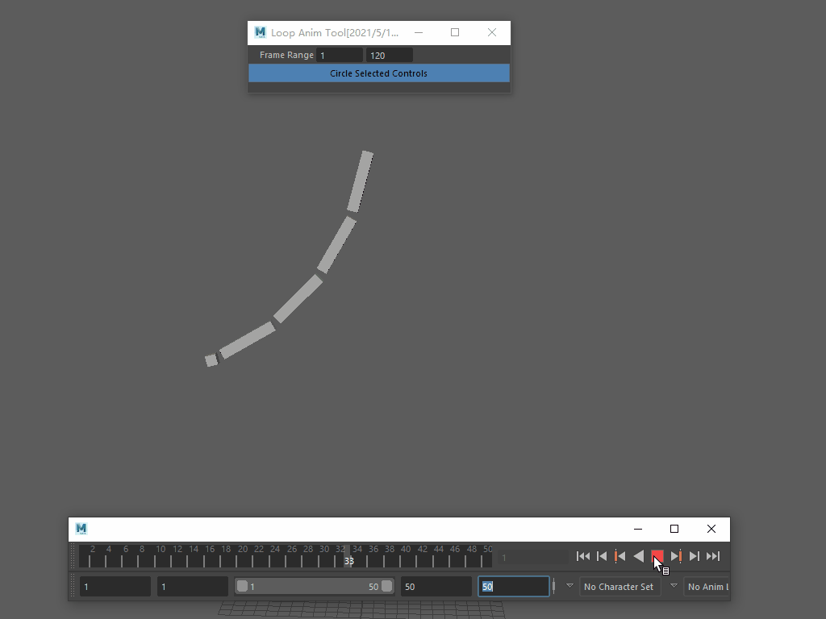Screen dimensions: 826x619
Task: Step forward one frame
Action: pos(695,556)
